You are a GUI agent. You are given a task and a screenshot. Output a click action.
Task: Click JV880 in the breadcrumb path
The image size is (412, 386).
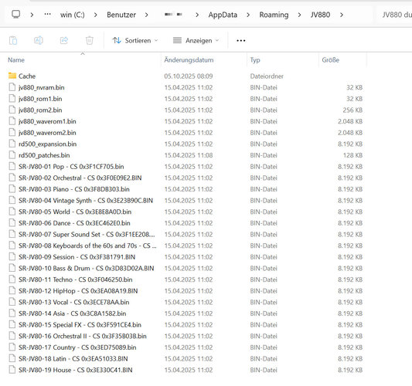tap(320, 15)
